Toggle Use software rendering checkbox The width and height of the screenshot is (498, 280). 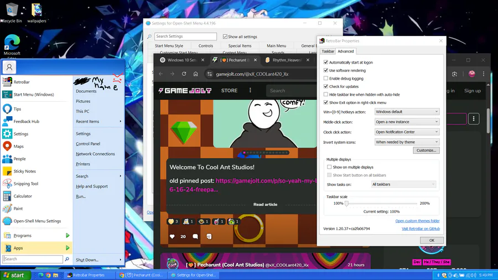325,70
